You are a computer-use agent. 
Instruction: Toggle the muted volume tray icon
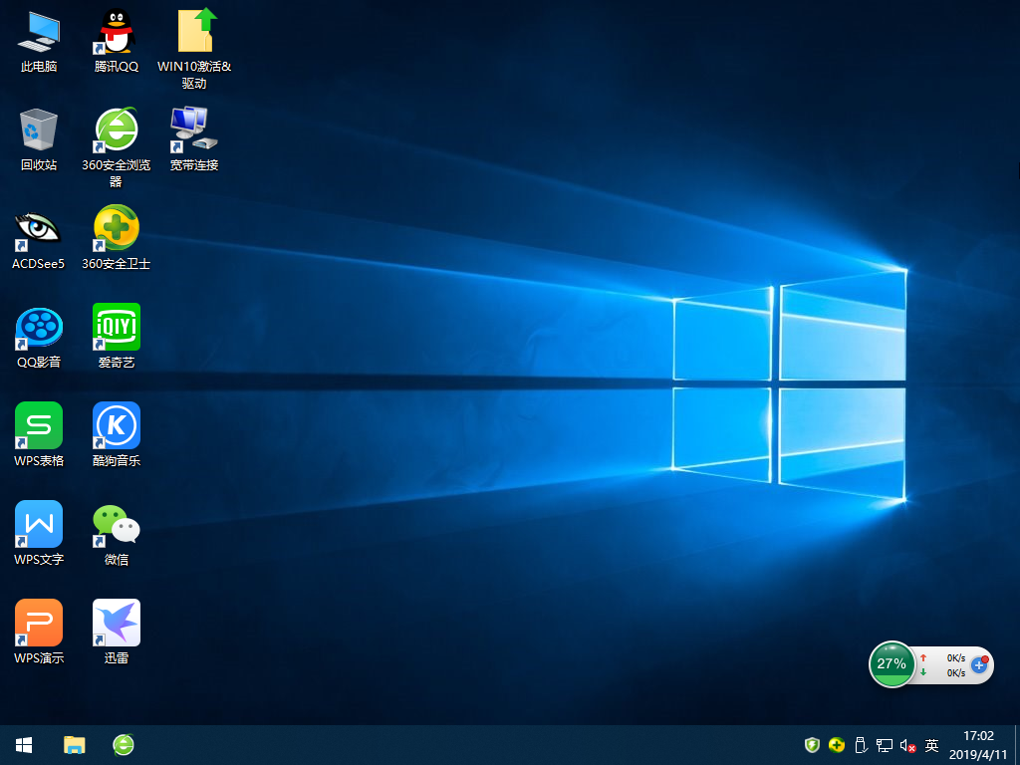pyautogui.click(x=907, y=745)
